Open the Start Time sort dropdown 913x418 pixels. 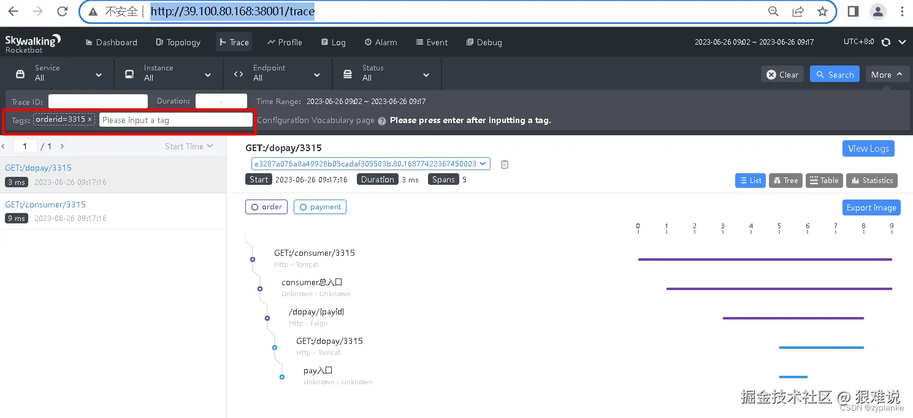[189, 146]
